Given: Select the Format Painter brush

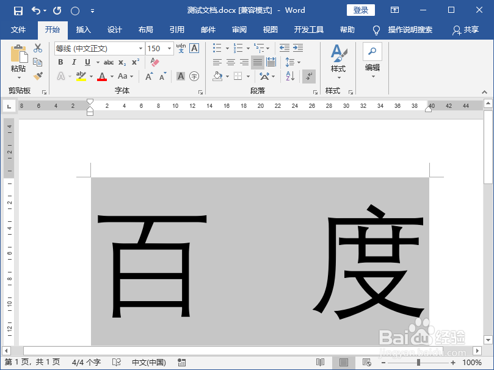Looking at the screenshot, I should [x=38, y=76].
